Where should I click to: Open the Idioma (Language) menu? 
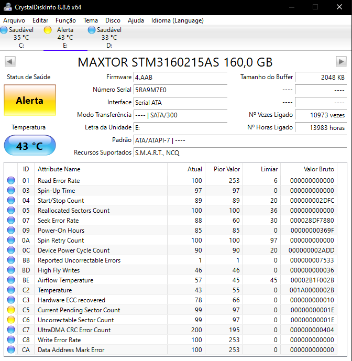[x=177, y=20]
